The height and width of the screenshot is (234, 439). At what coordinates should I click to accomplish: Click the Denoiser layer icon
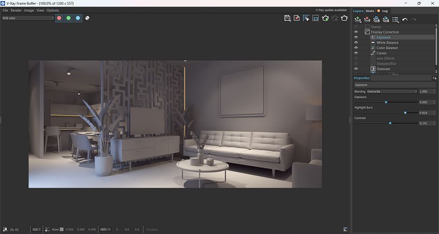click(373, 69)
